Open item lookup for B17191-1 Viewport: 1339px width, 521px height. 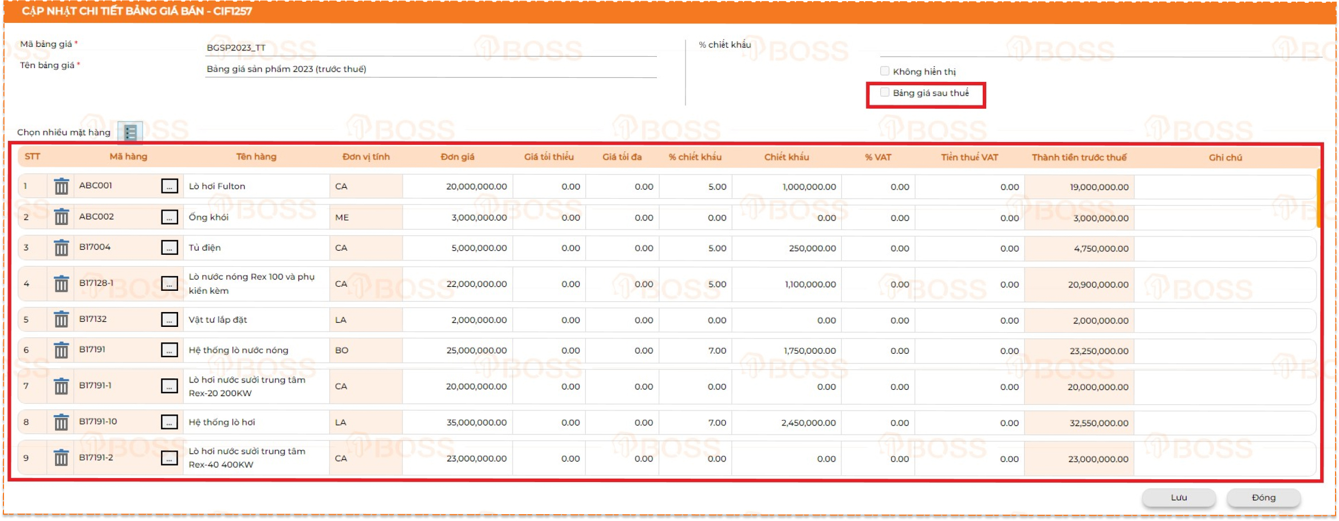(170, 386)
